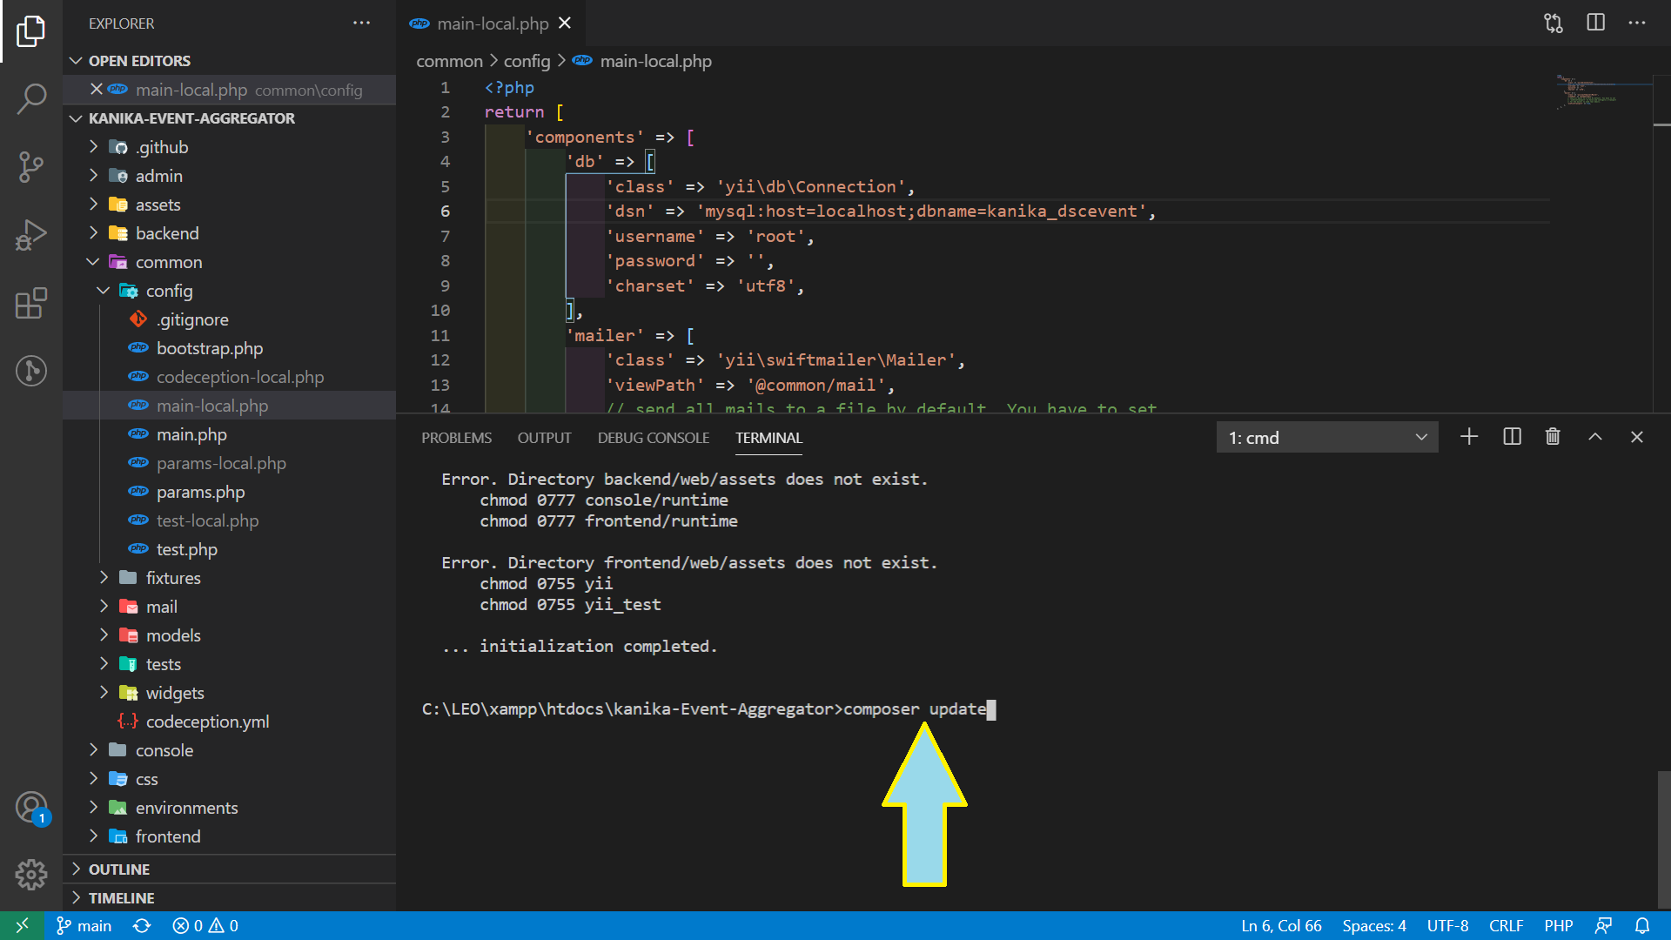This screenshot has height=940, width=1671.
Task: Open the Manage gear settings icon
Action: click(x=31, y=874)
